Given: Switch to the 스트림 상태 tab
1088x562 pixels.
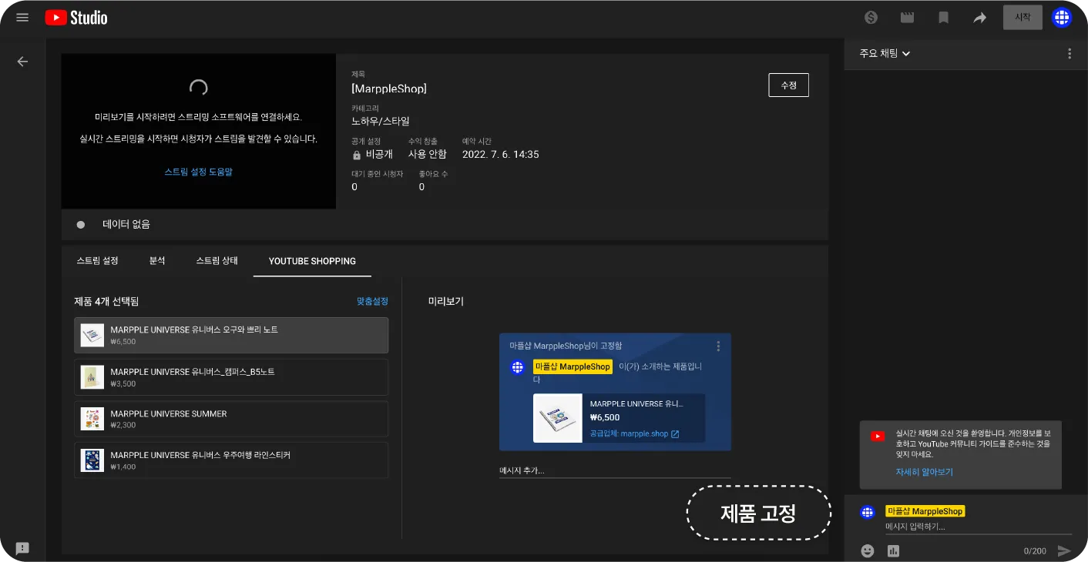Looking at the screenshot, I should click(x=217, y=261).
